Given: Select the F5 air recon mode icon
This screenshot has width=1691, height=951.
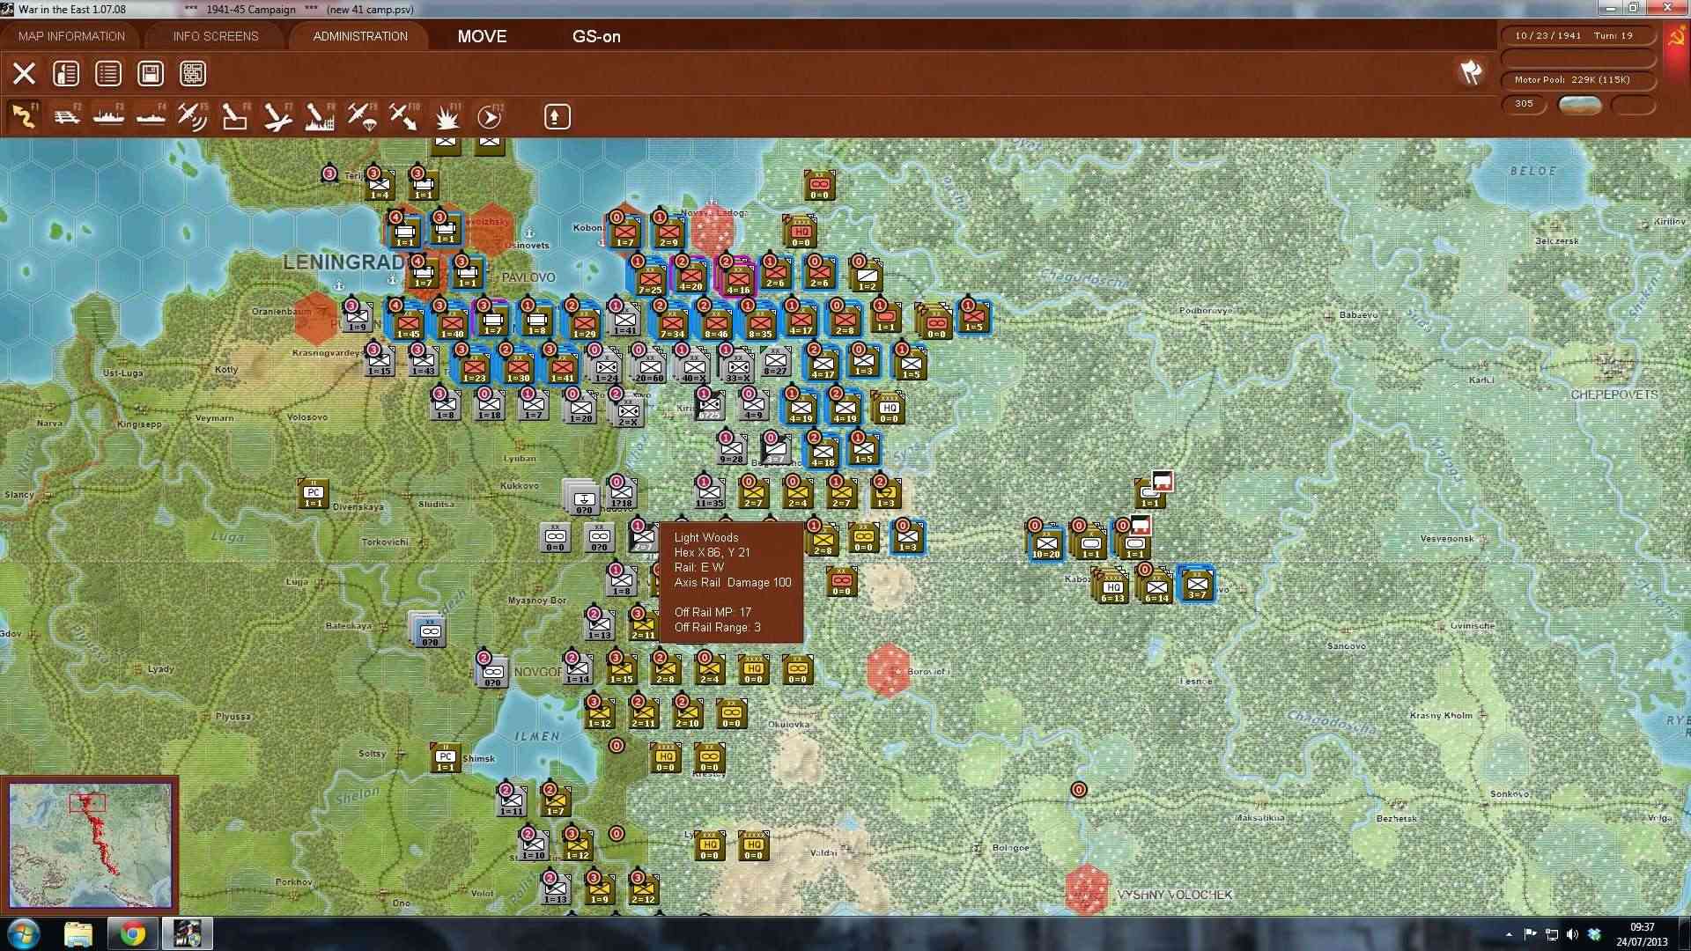Looking at the screenshot, I should pyautogui.click(x=192, y=116).
